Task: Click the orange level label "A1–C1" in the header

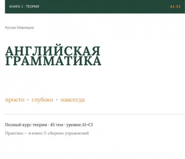Action: point(175,6)
